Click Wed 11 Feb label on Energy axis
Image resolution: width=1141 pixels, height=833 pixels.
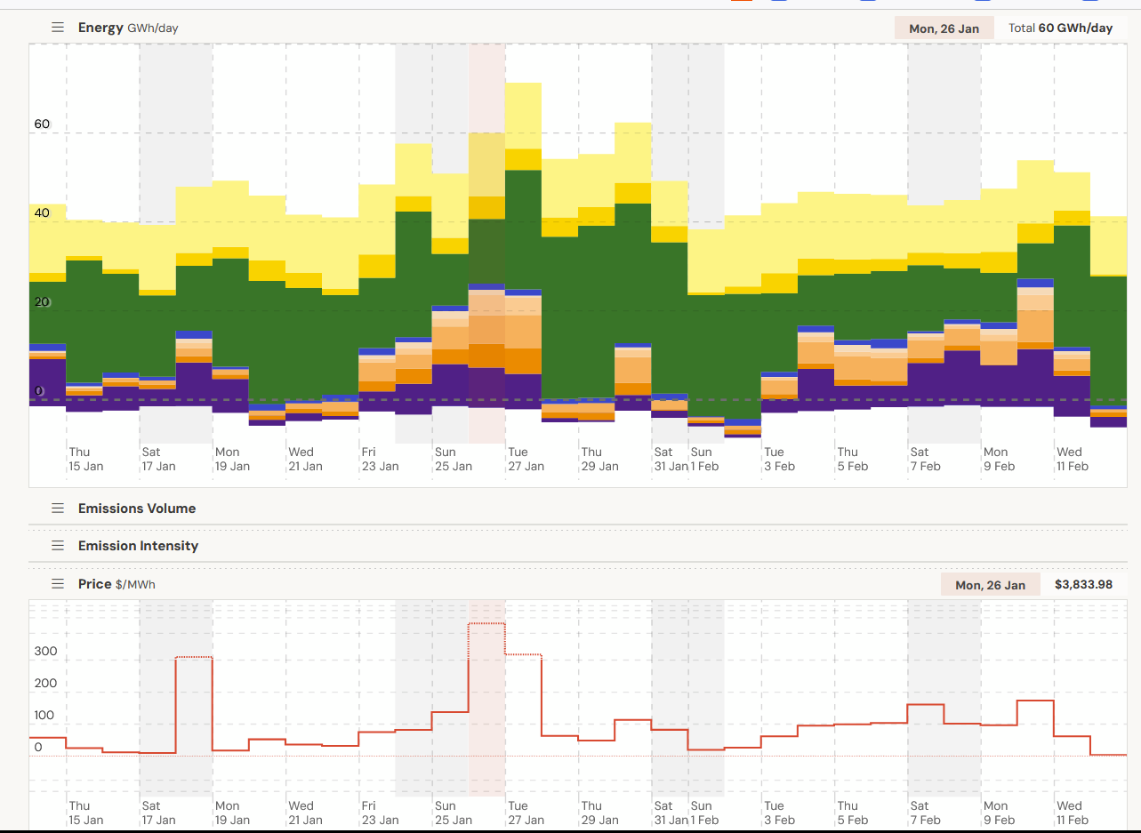(1072, 459)
